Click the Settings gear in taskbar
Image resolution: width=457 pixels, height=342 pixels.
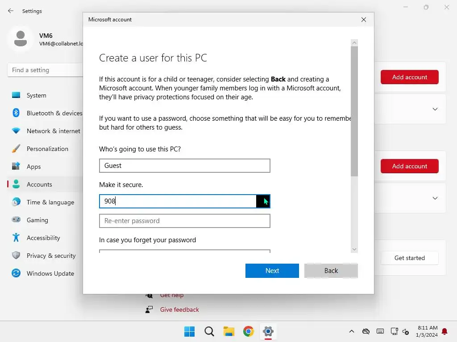[x=268, y=331]
